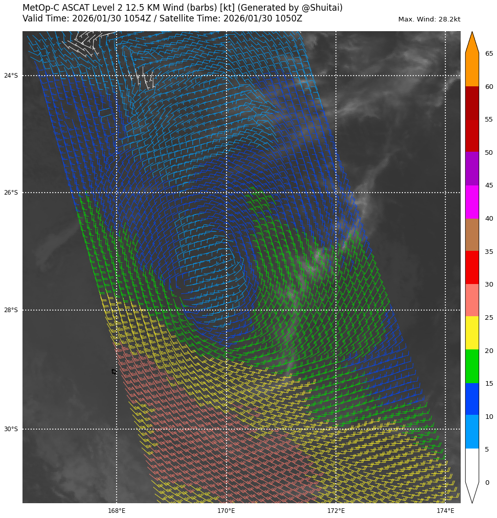The height and width of the screenshot is (518, 497).
Task: Click the salmon 25–30 kt colorbar segment
Action: tap(472, 300)
